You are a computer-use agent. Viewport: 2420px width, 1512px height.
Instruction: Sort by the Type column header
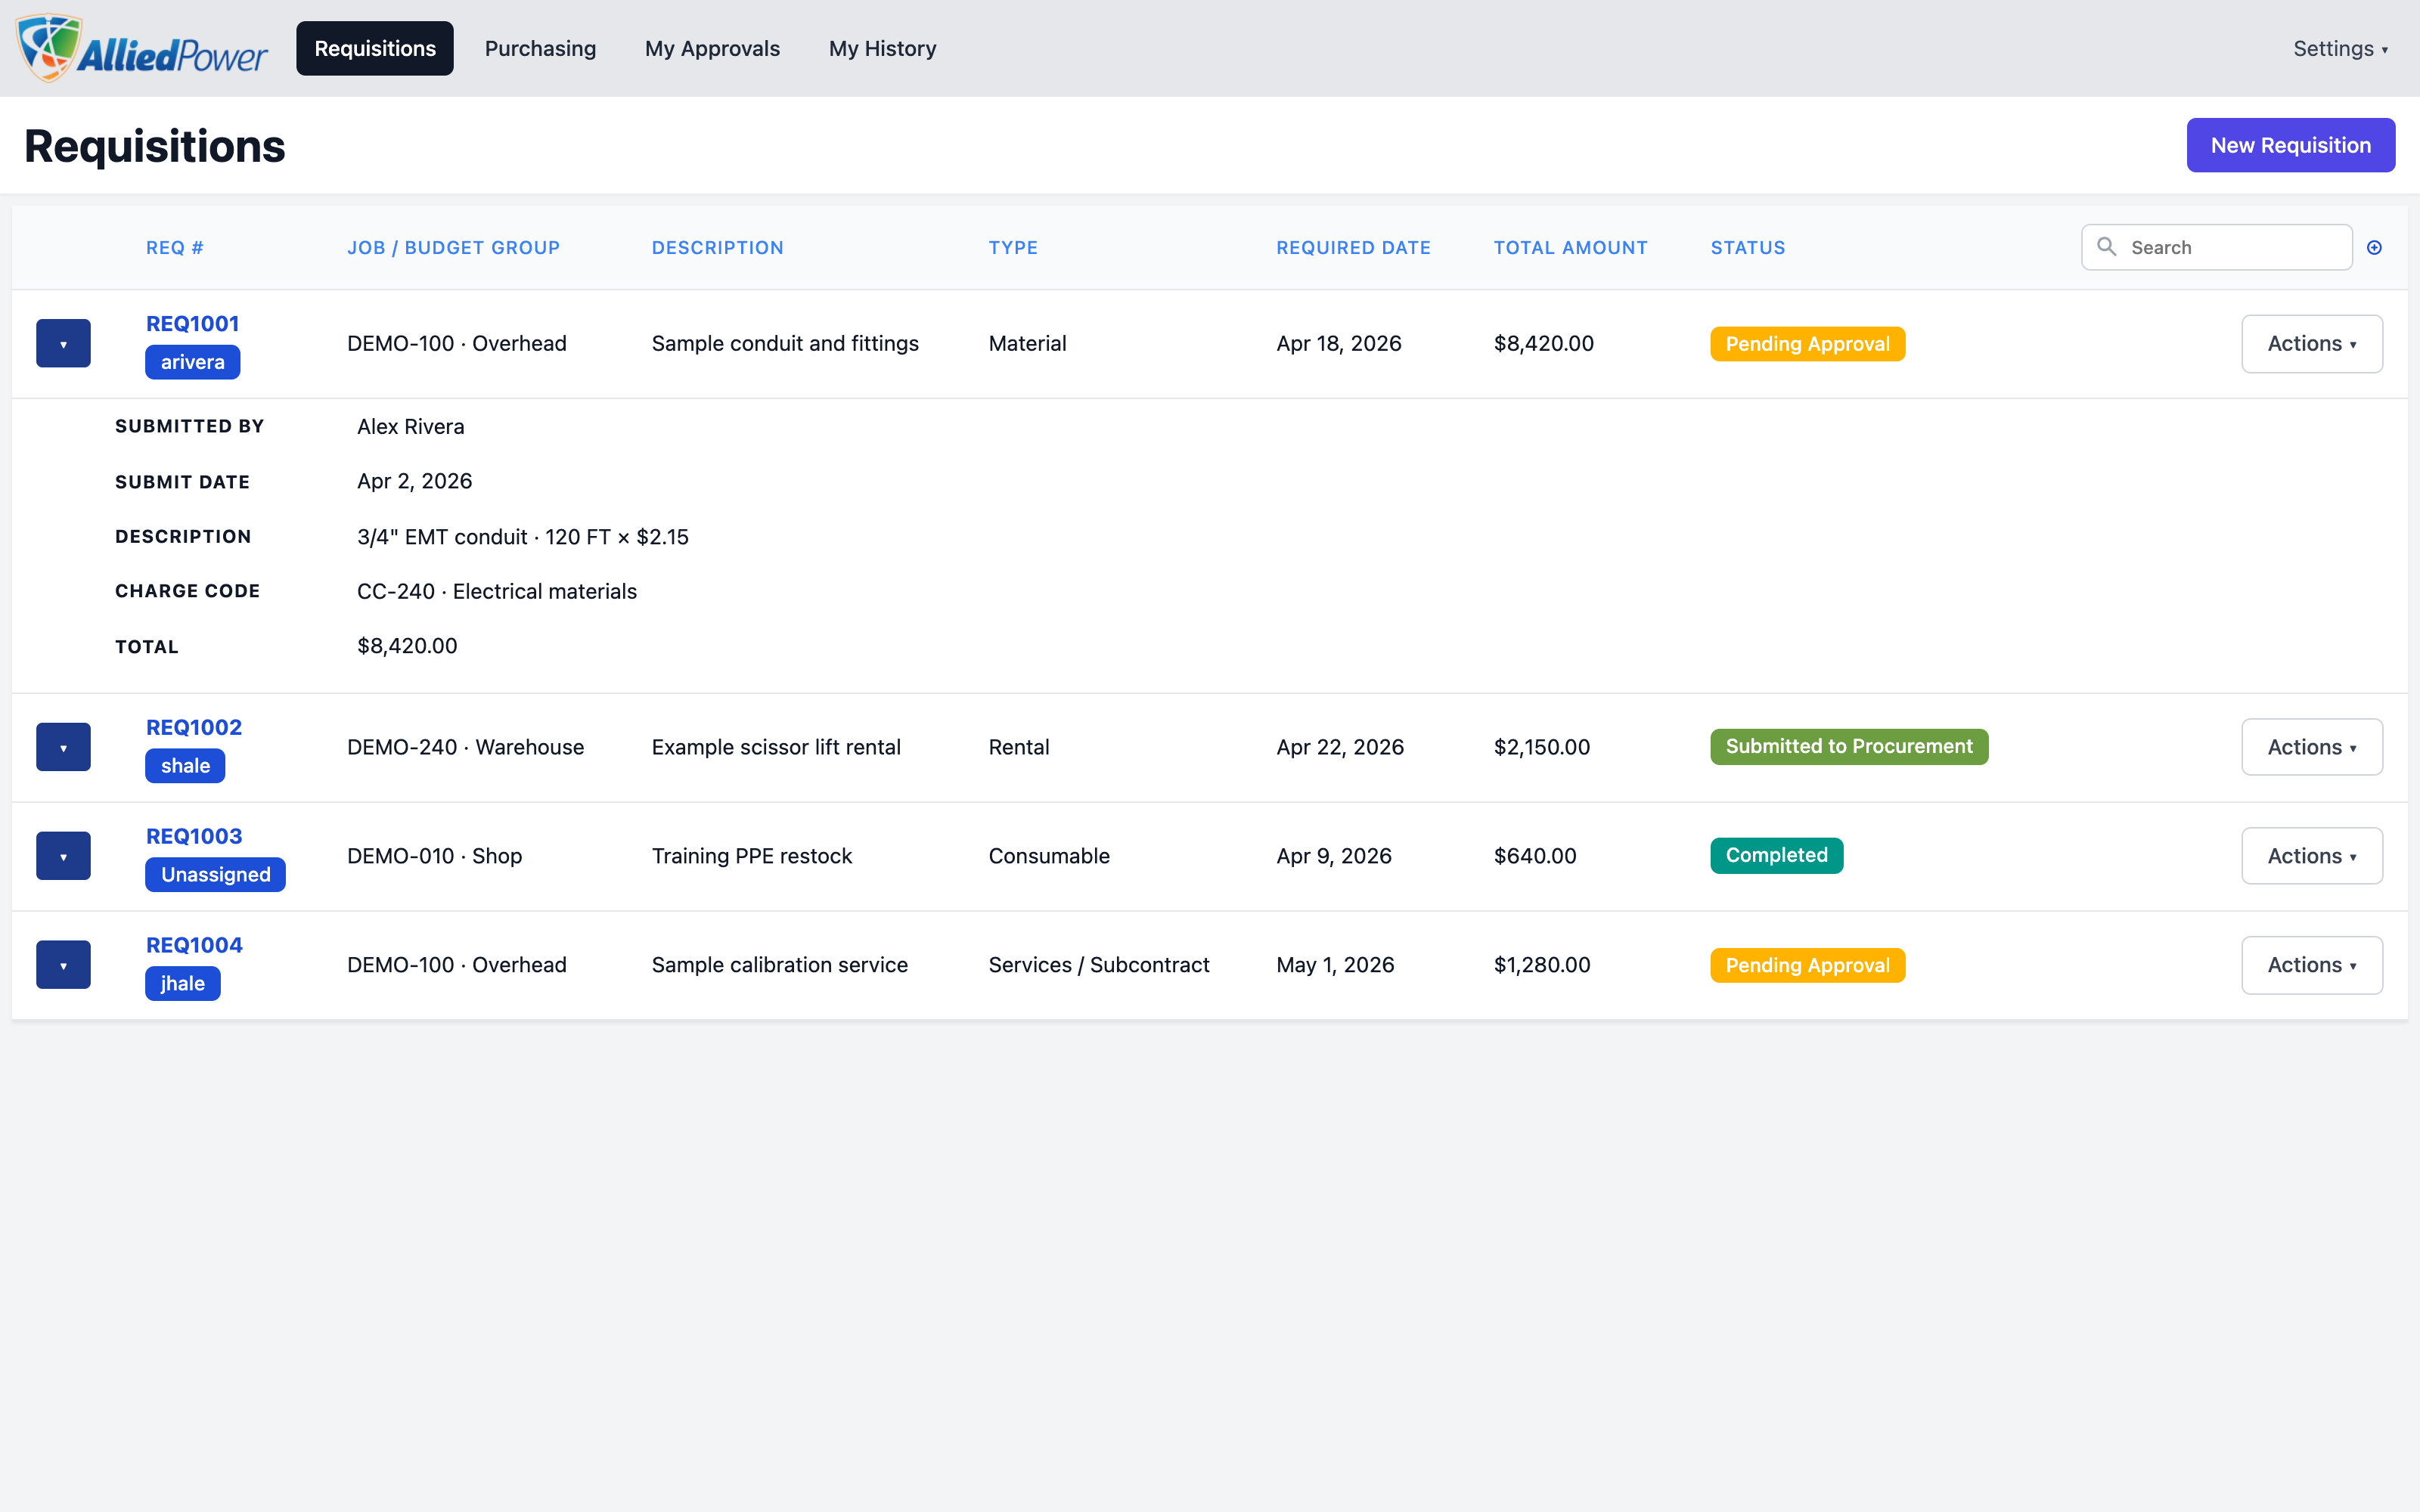pos(1013,248)
